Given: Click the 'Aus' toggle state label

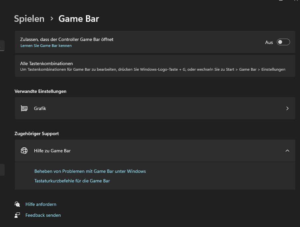Looking at the screenshot, I should pos(269,42).
